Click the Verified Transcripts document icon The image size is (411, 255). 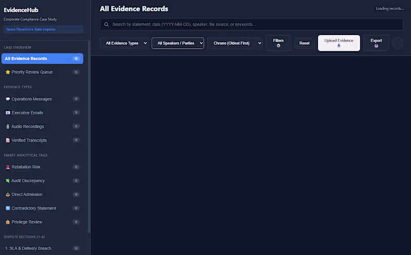[8, 141]
